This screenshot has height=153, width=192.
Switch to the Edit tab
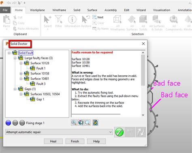pos(127,10)
